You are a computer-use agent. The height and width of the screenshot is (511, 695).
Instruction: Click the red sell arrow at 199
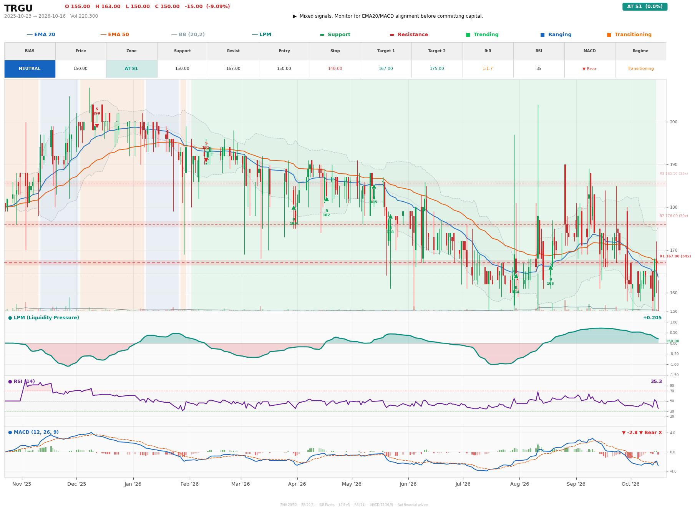tap(97, 126)
